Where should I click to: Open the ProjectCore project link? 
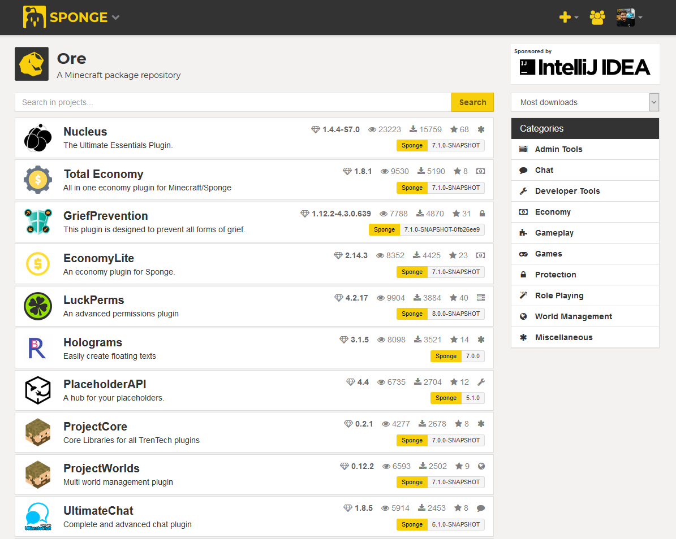[95, 426]
